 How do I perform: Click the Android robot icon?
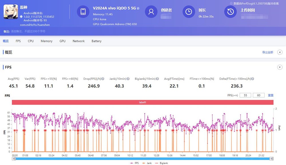tap(21, 17)
